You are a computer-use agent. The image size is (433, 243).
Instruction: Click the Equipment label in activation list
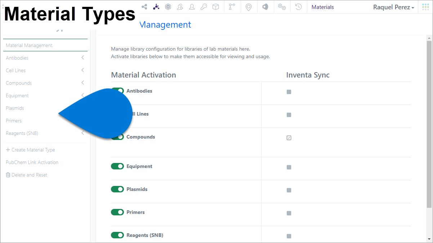coord(139,166)
